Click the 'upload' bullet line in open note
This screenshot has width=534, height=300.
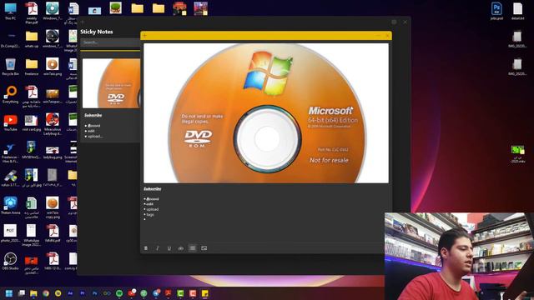pyautogui.click(x=152, y=209)
